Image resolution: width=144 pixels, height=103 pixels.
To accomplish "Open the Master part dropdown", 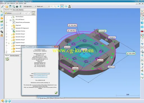I will pyautogui.click(x=43, y=6).
